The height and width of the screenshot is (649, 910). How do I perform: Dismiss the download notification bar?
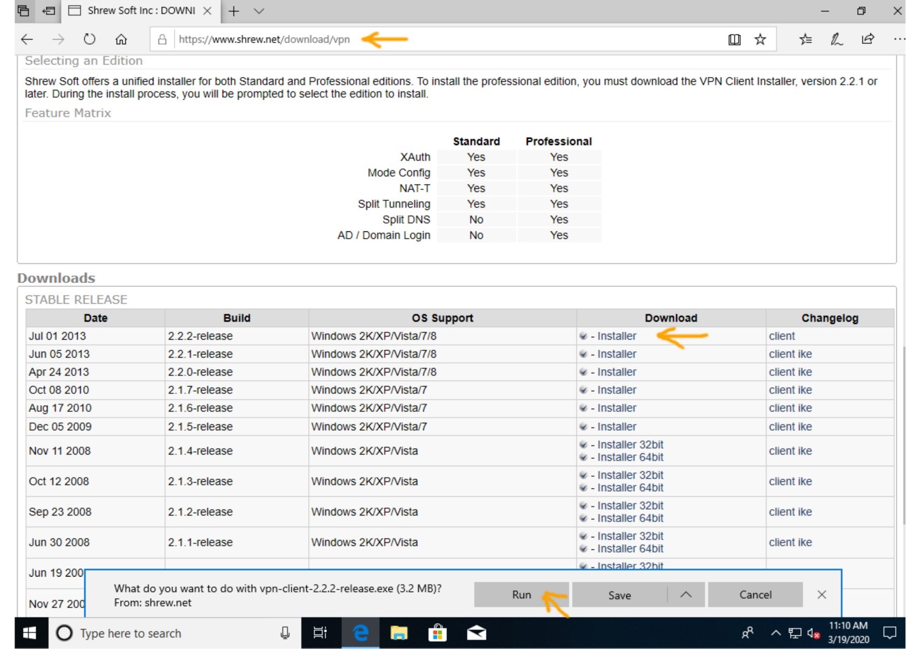coord(822,595)
